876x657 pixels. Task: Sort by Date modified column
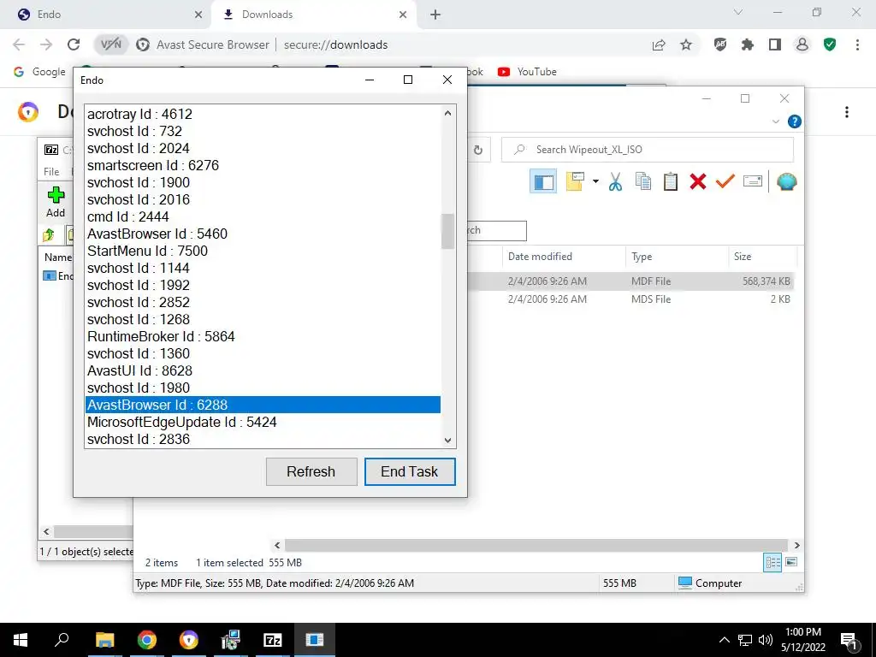[x=565, y=257]
